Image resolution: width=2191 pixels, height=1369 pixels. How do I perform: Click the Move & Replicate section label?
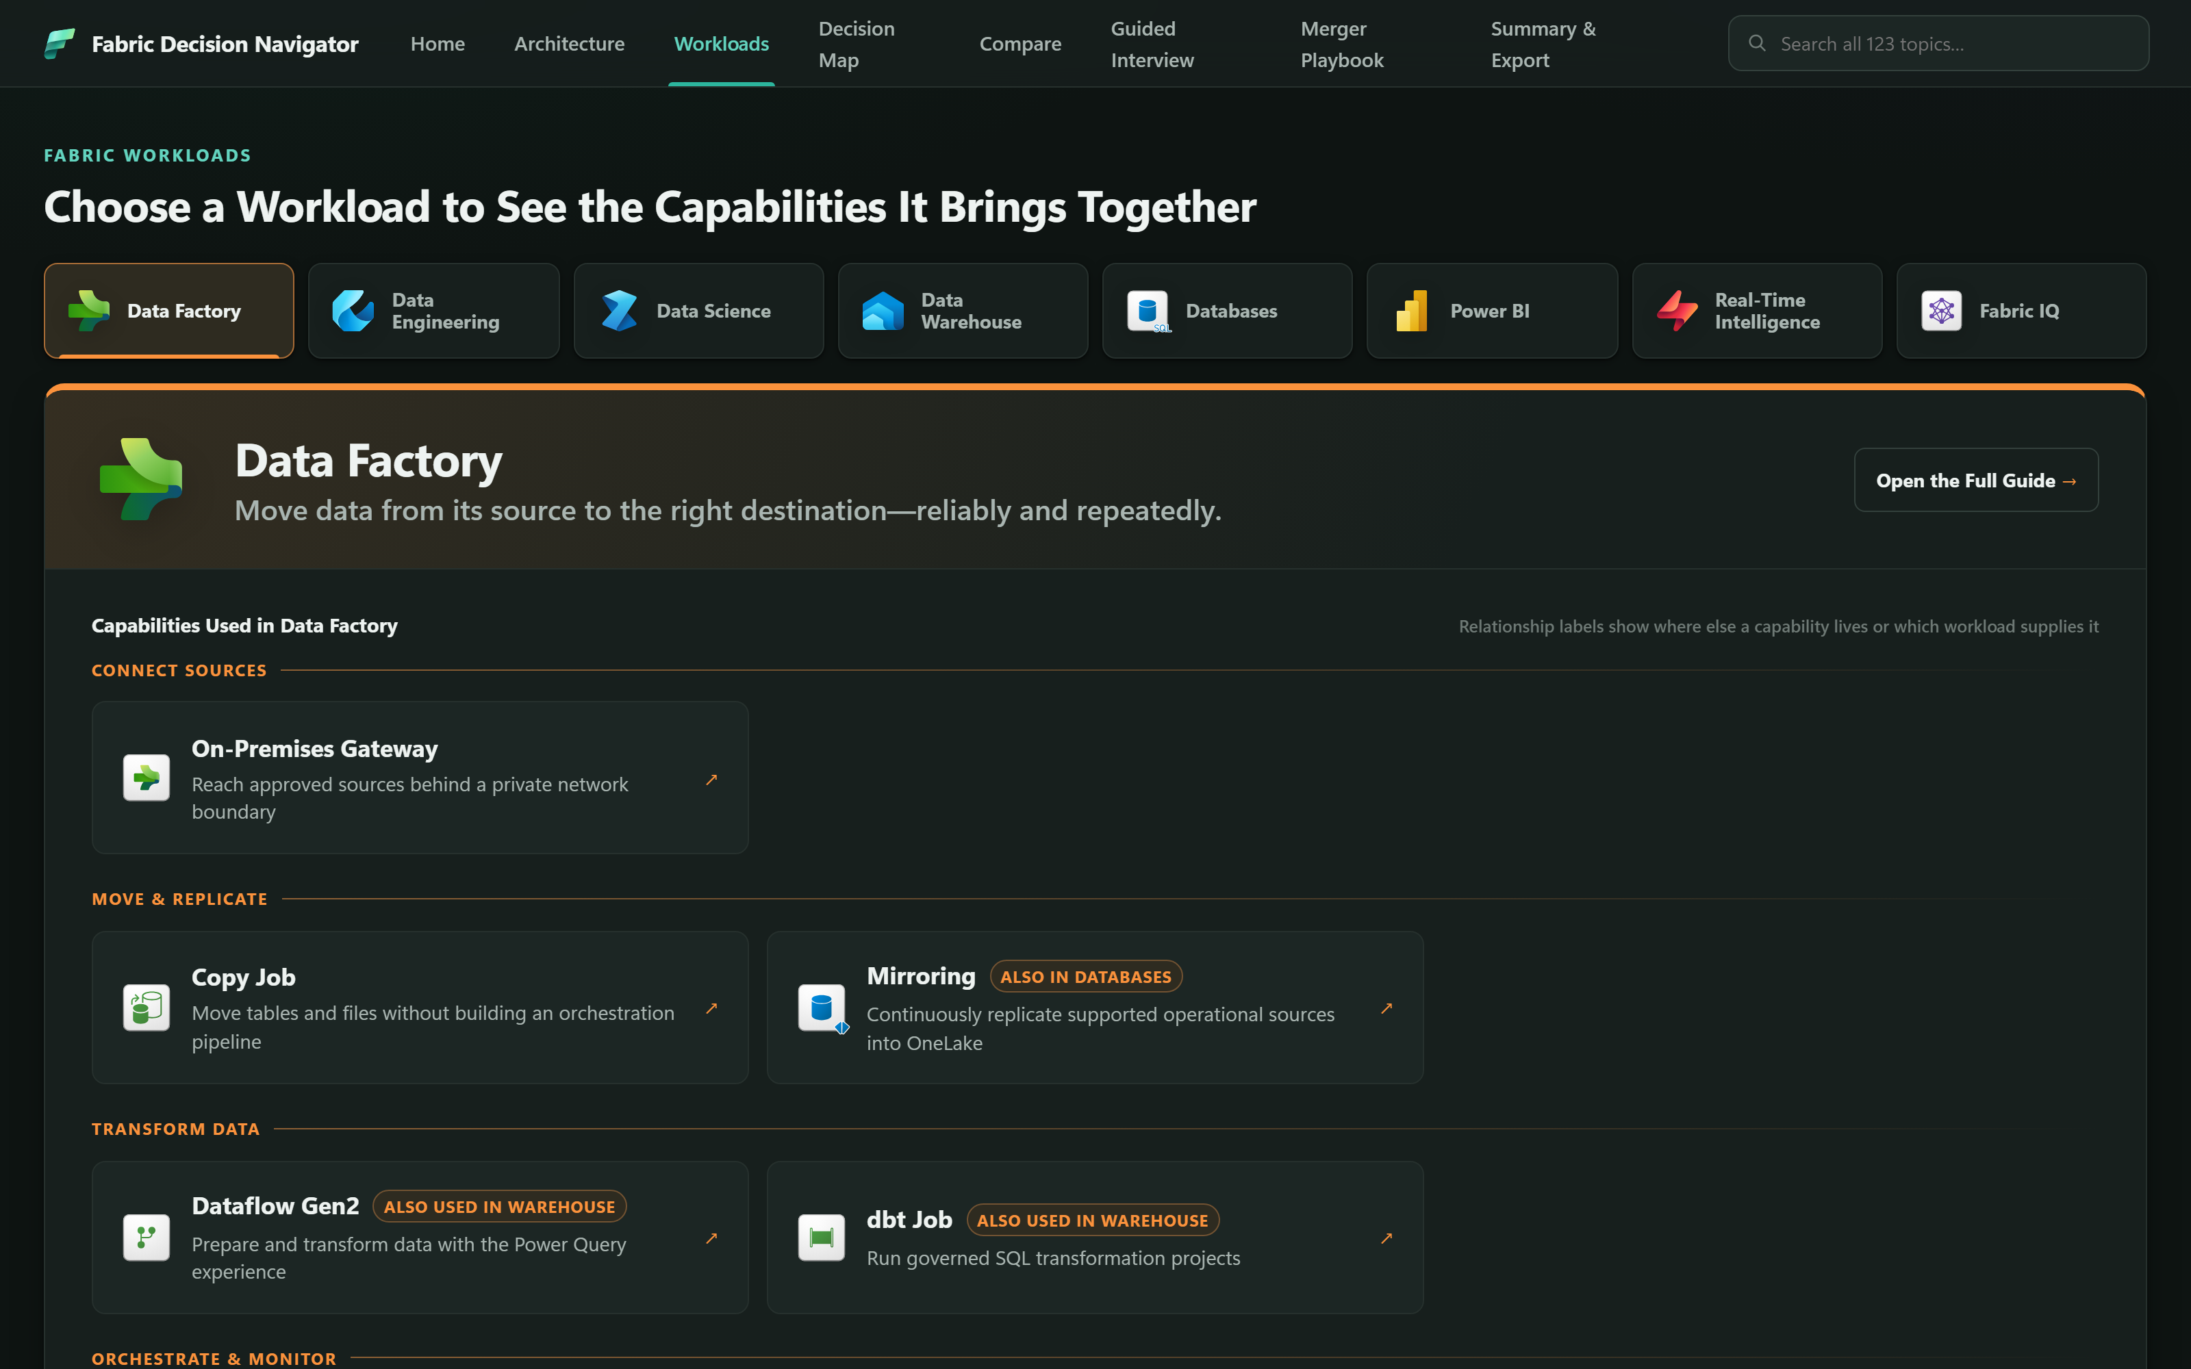coord(179,899)
